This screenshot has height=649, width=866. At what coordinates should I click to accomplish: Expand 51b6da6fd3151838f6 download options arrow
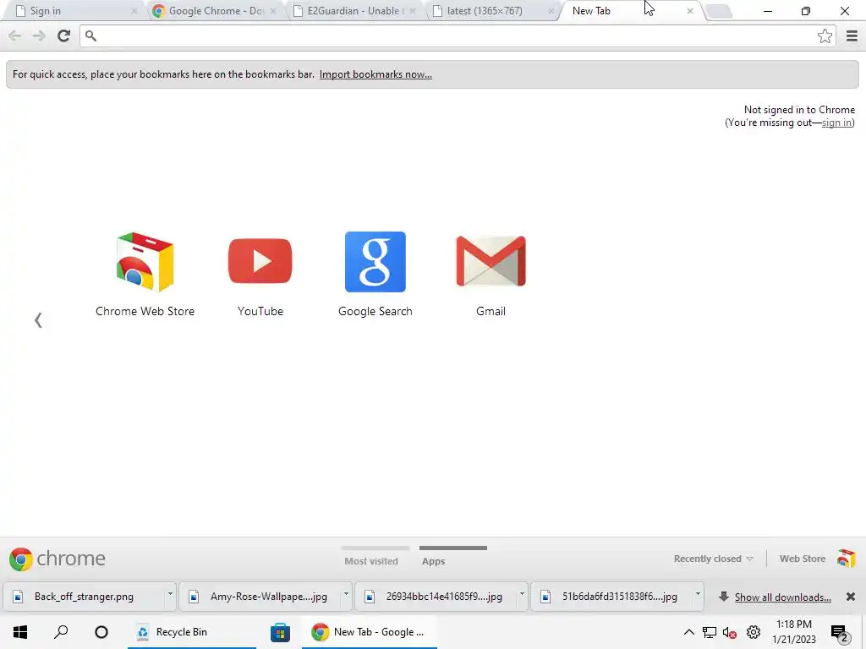pos(698,594)
